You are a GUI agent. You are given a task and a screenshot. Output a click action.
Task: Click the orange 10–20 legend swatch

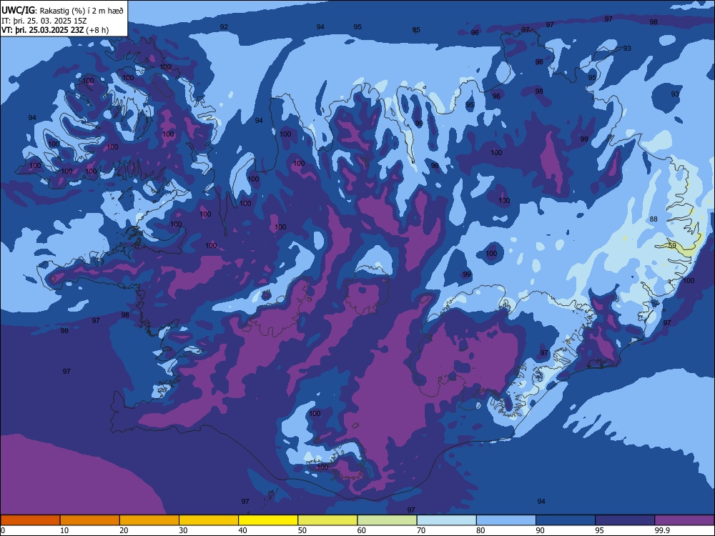click(x=90, y=520)
